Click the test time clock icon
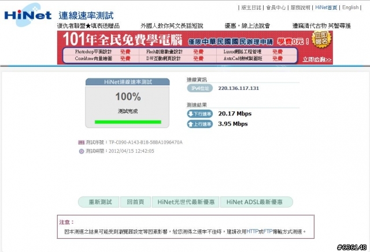 [x=81, y=151]
